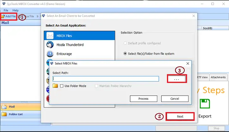229x132 pixels.
Task: Click the browse '...' button
Action: click(177, 79)
